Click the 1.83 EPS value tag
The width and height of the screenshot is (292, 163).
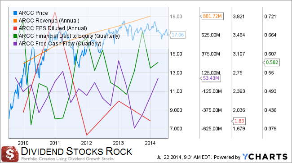click(239, 121)
